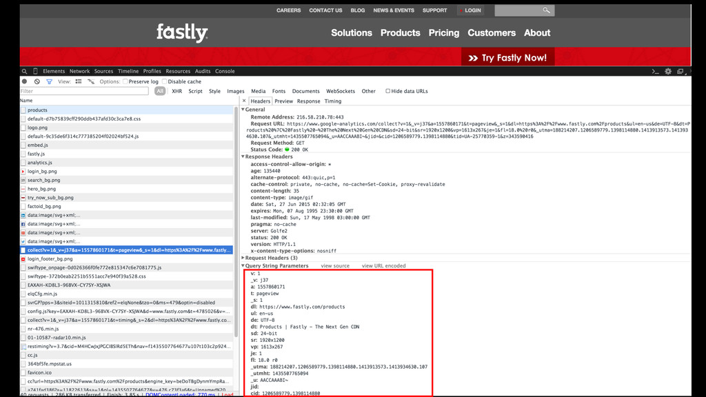The width and height of the screenshot is (706, 397).
Task: Enable the Preserve log checkbox
Action: (125, 81)
